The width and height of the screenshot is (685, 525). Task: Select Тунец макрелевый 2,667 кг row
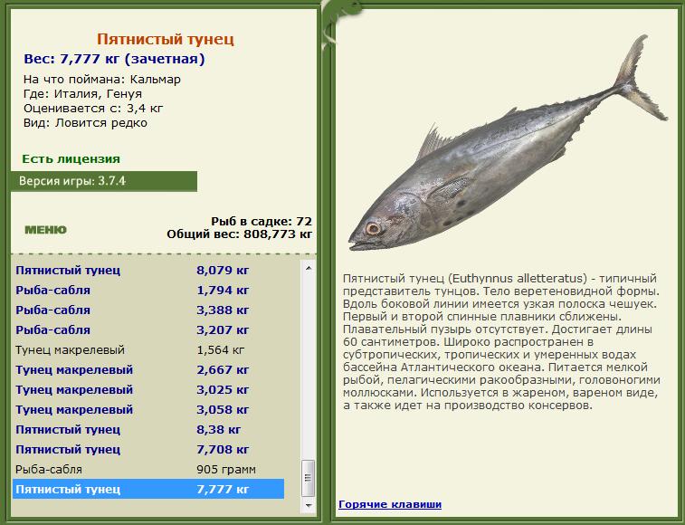click(148, 370)
